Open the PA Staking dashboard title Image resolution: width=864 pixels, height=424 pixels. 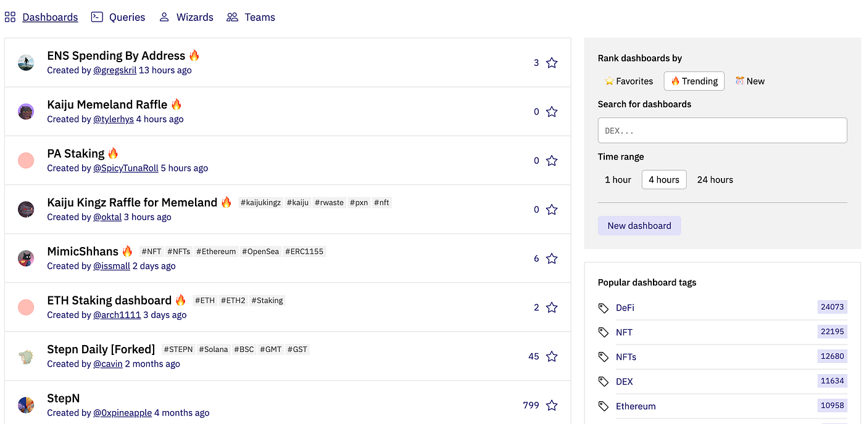coord(76,153)
